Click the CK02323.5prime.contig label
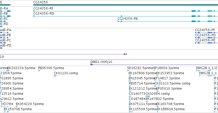218x113 pixels. [172, 83]
